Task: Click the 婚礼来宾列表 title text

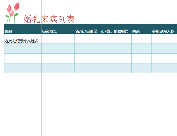Action: (x=49, y=19)
